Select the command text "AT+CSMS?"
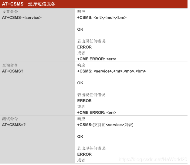 (x=13, y=71)
